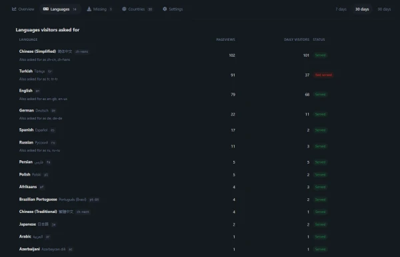Click the Not served badge for Turkish
The width and height of the screenshot is (400, 257).
click(323, 75)
